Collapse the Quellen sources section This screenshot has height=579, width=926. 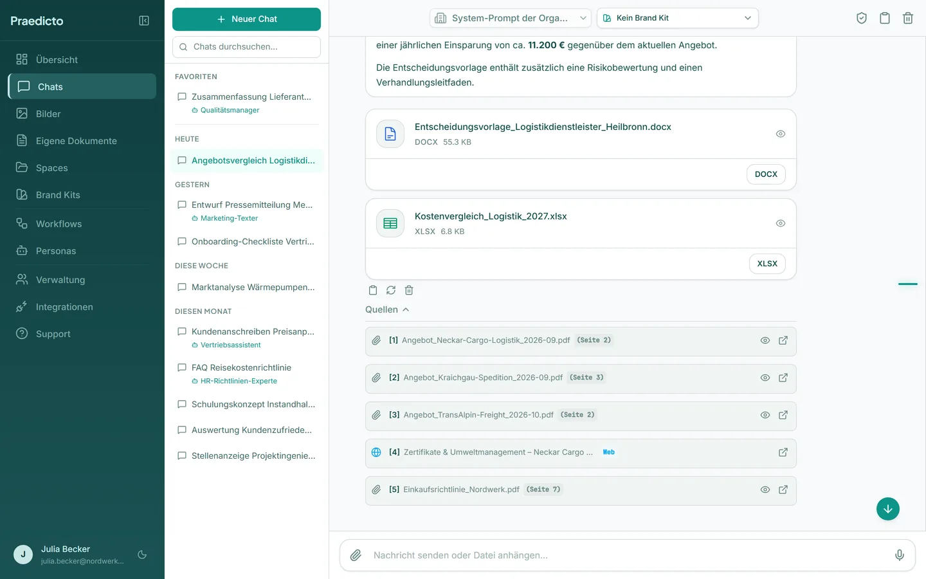click(387, 309)
